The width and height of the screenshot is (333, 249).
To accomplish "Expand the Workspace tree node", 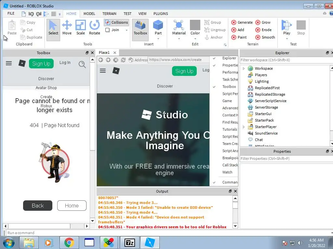I will tap(244, 68).
